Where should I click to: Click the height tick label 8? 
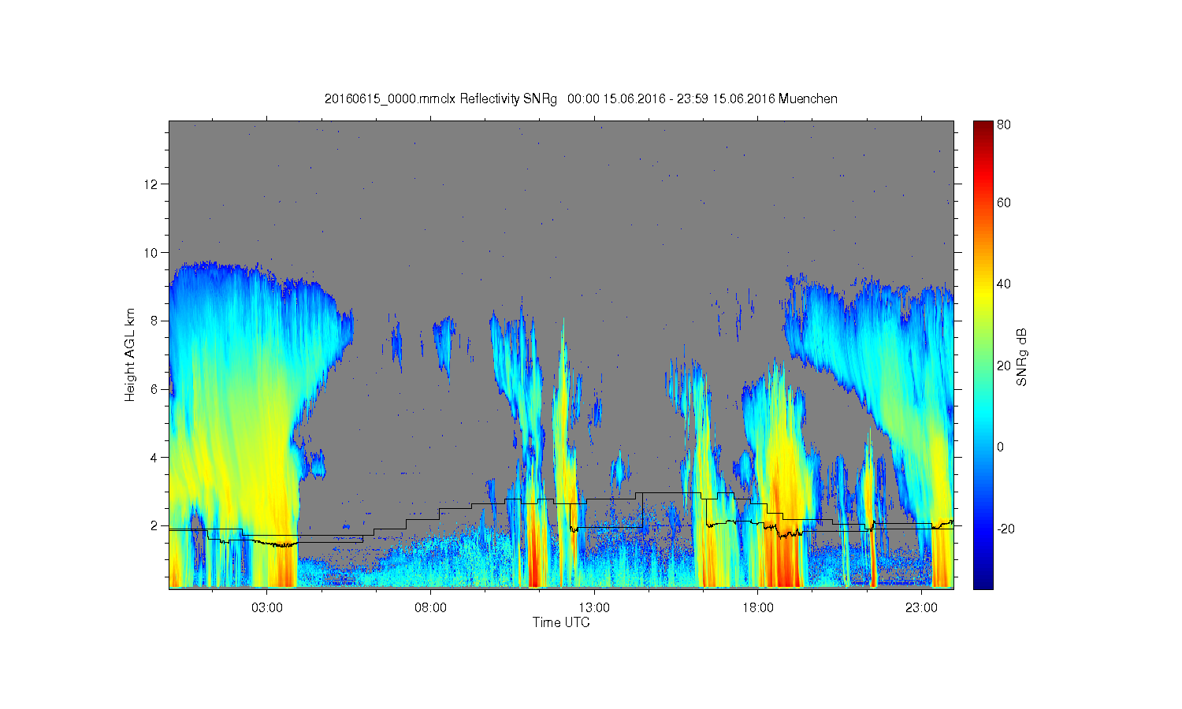[155, 321]
